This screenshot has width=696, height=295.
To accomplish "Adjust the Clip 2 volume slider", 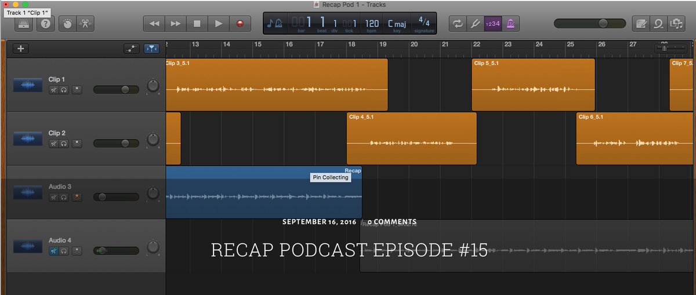I will [116, 143].
